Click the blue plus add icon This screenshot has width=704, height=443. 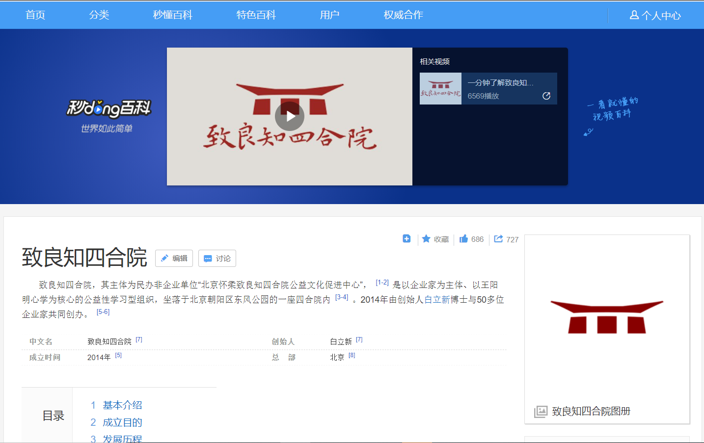point(406,238)
